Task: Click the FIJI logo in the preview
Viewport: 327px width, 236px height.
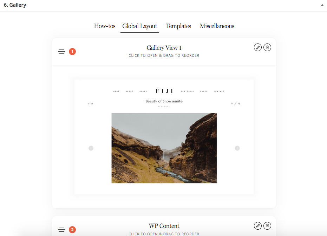Action: (164, 91)
